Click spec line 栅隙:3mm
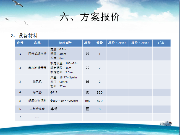 (58, 54)
